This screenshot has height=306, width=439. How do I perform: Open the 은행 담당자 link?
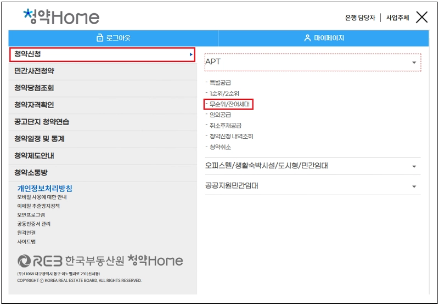pos(360,18)
